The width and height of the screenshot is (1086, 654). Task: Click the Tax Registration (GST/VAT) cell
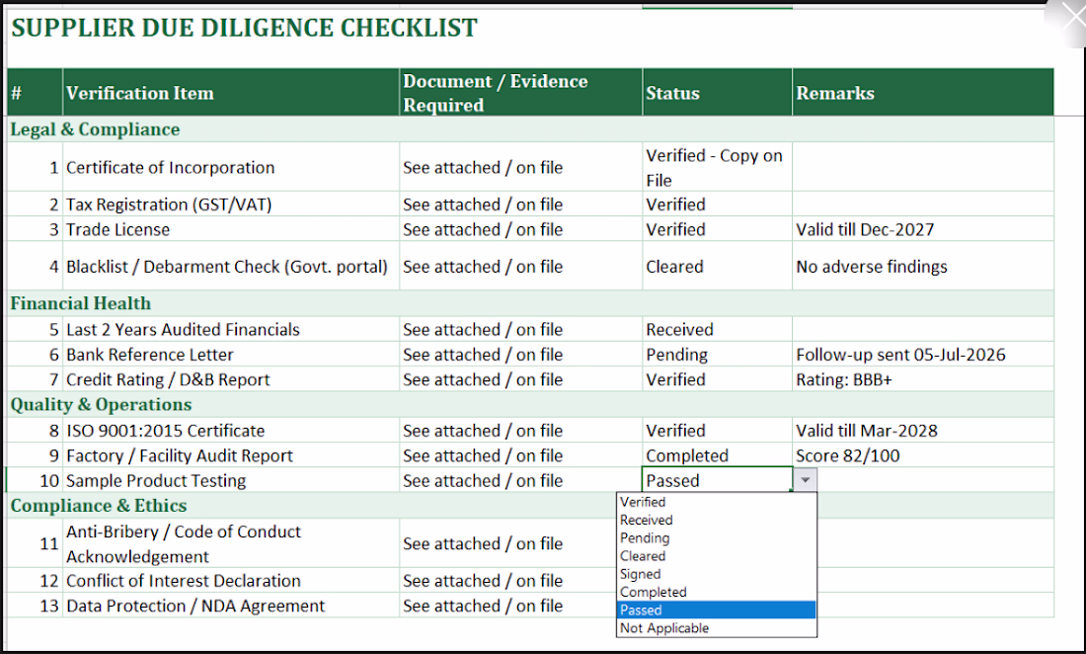click(x=231, y=204)
